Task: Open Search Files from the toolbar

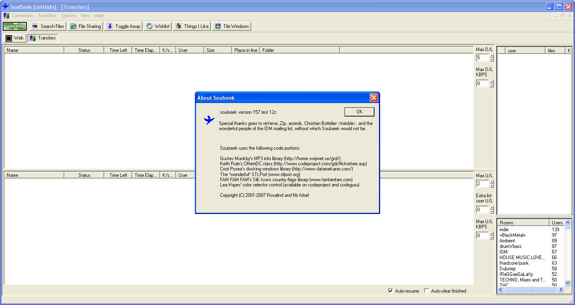Action: click(x=48, y=26)
